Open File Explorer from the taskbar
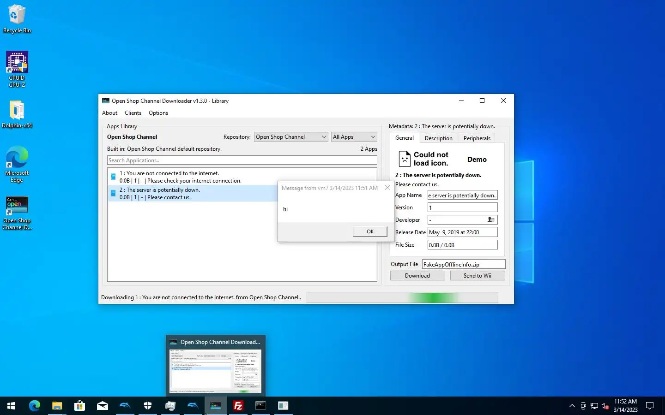The height and width of the screenshot is (415, 665). coord(57,406)
